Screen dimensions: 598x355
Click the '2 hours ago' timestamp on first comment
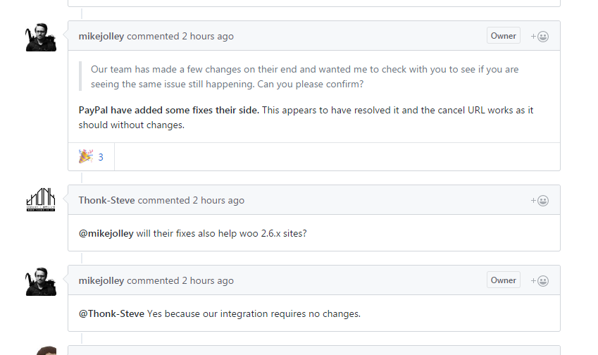208,36
